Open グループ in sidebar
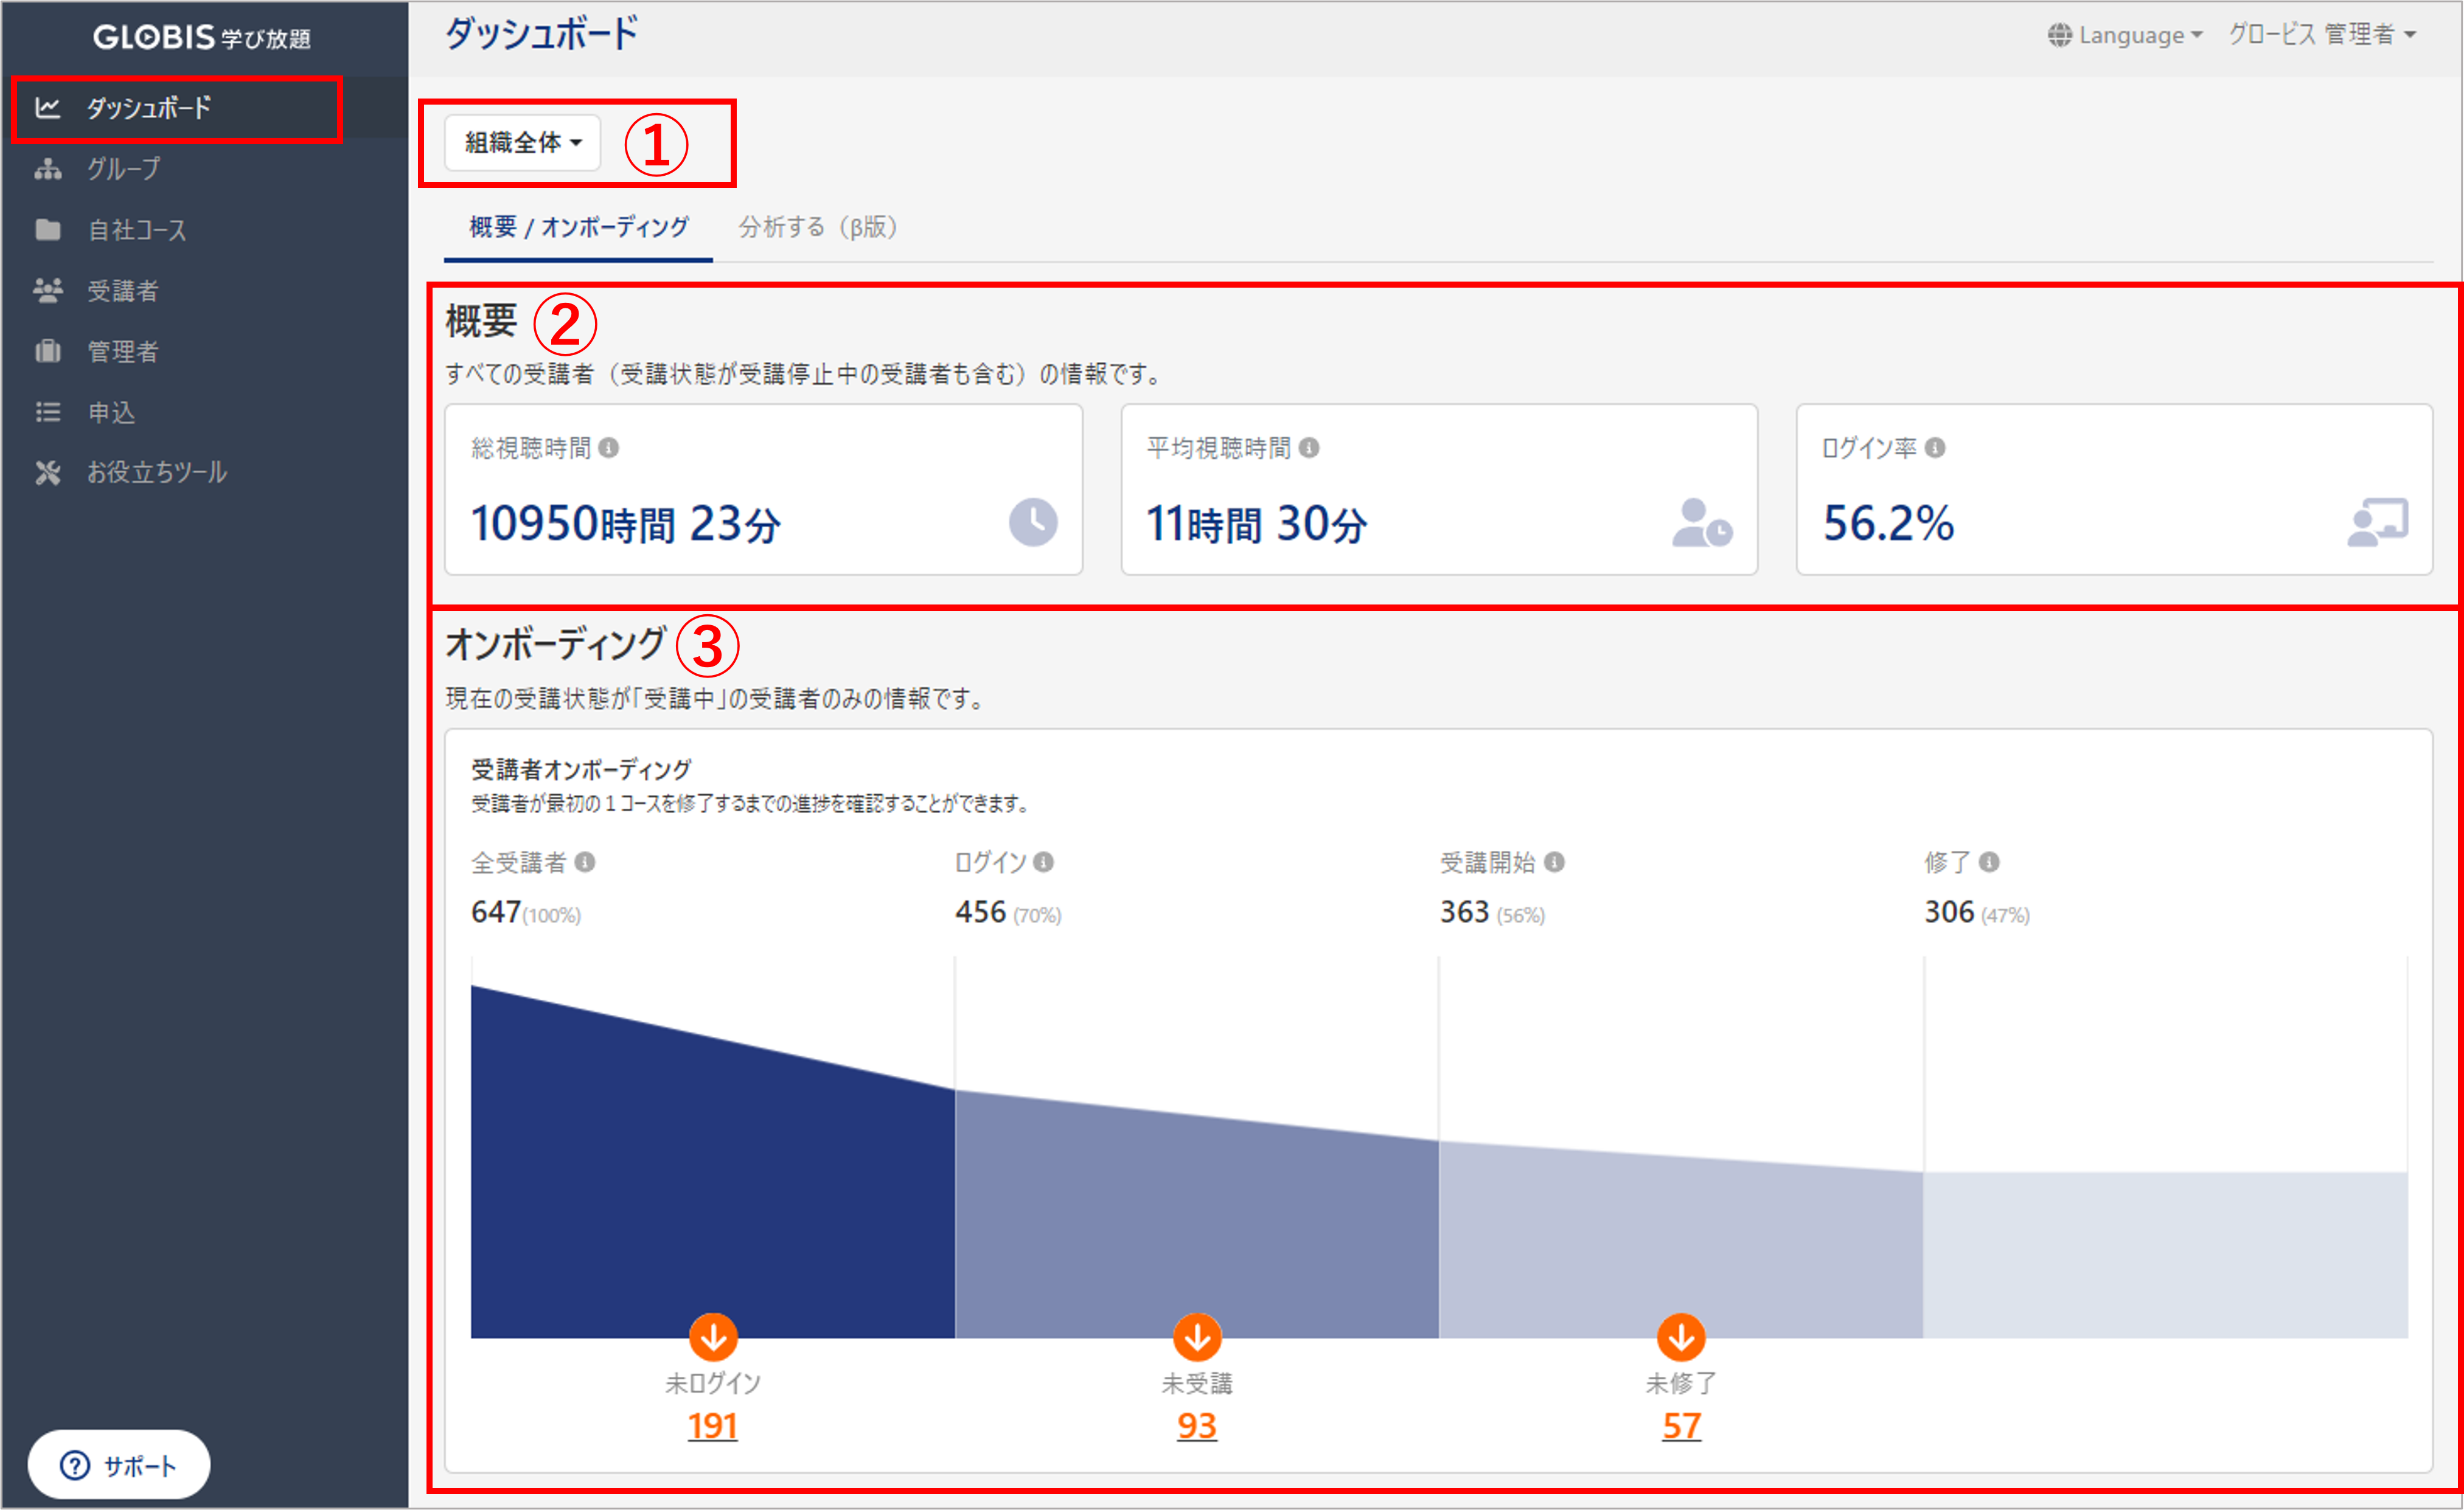 (x=123, y=169)
